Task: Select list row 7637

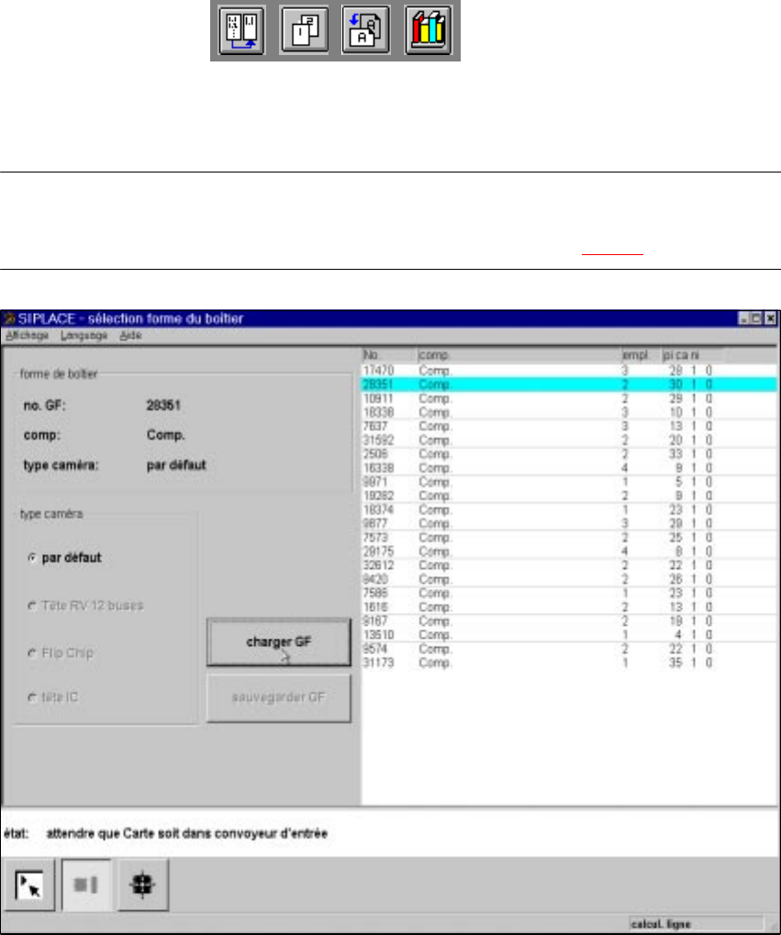Action: [x=569, y=427]
